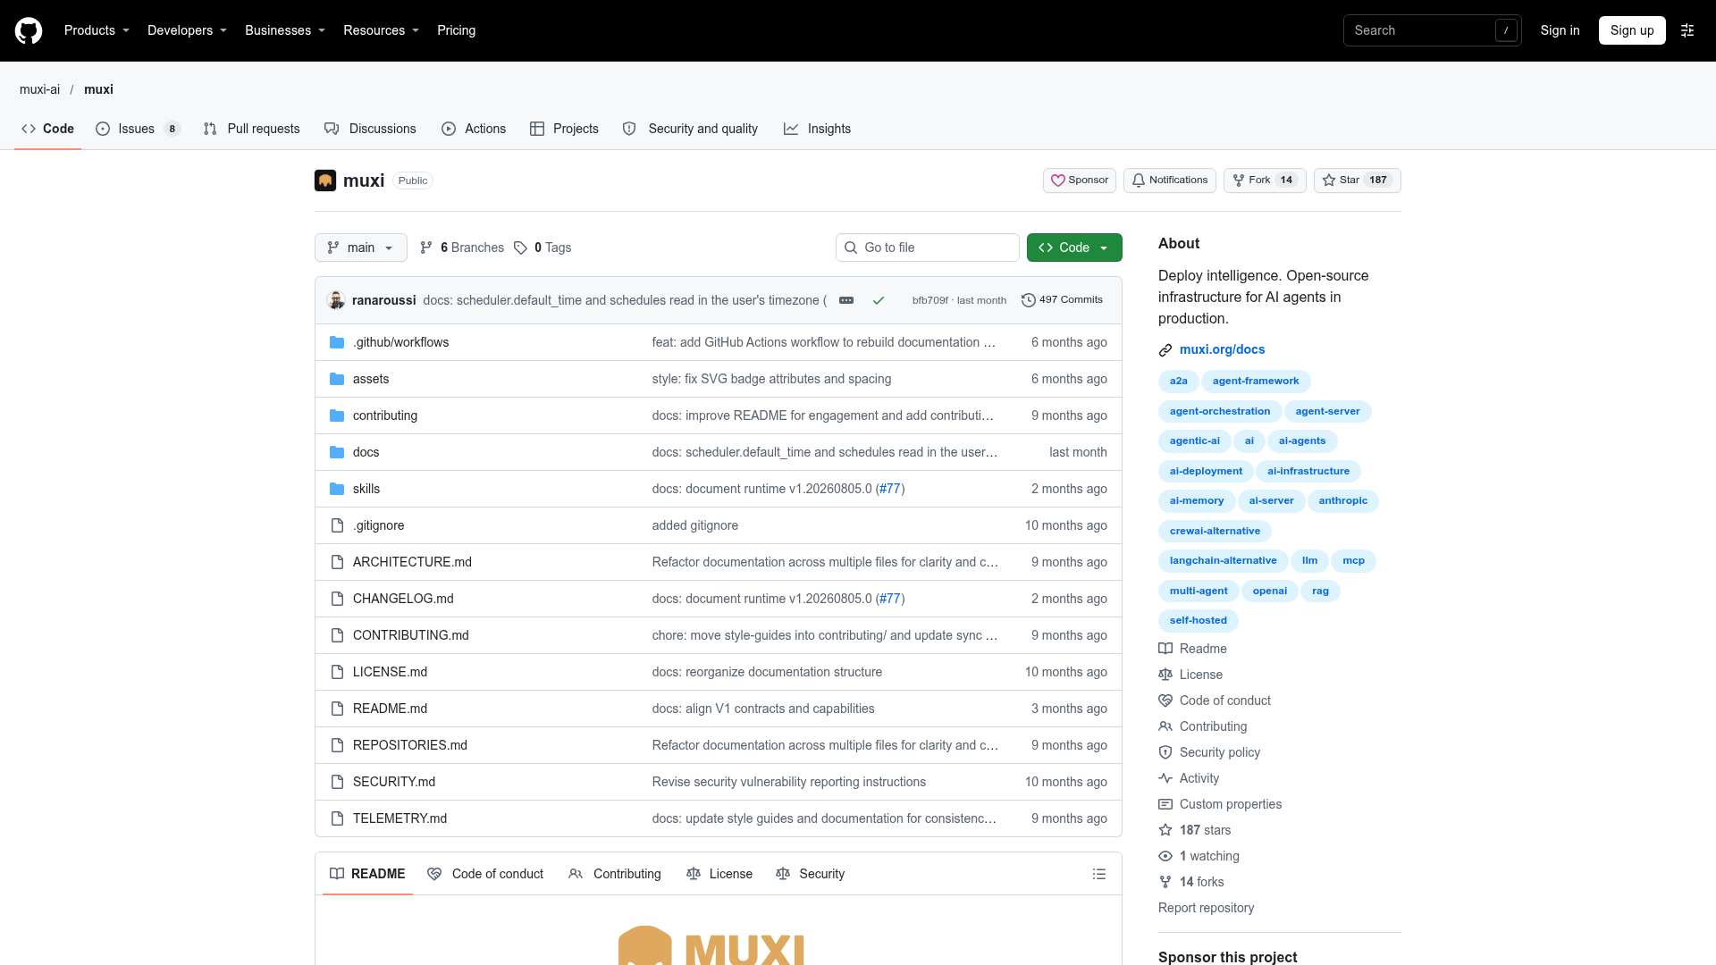Image resolution: width=1716 pixels, height=965 pixels.
Task: Open CHANGELOG.md file
Action: tap(403, 599)
